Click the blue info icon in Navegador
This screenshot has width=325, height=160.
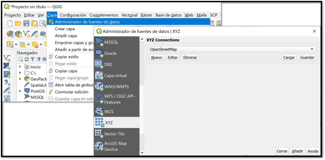44,59
